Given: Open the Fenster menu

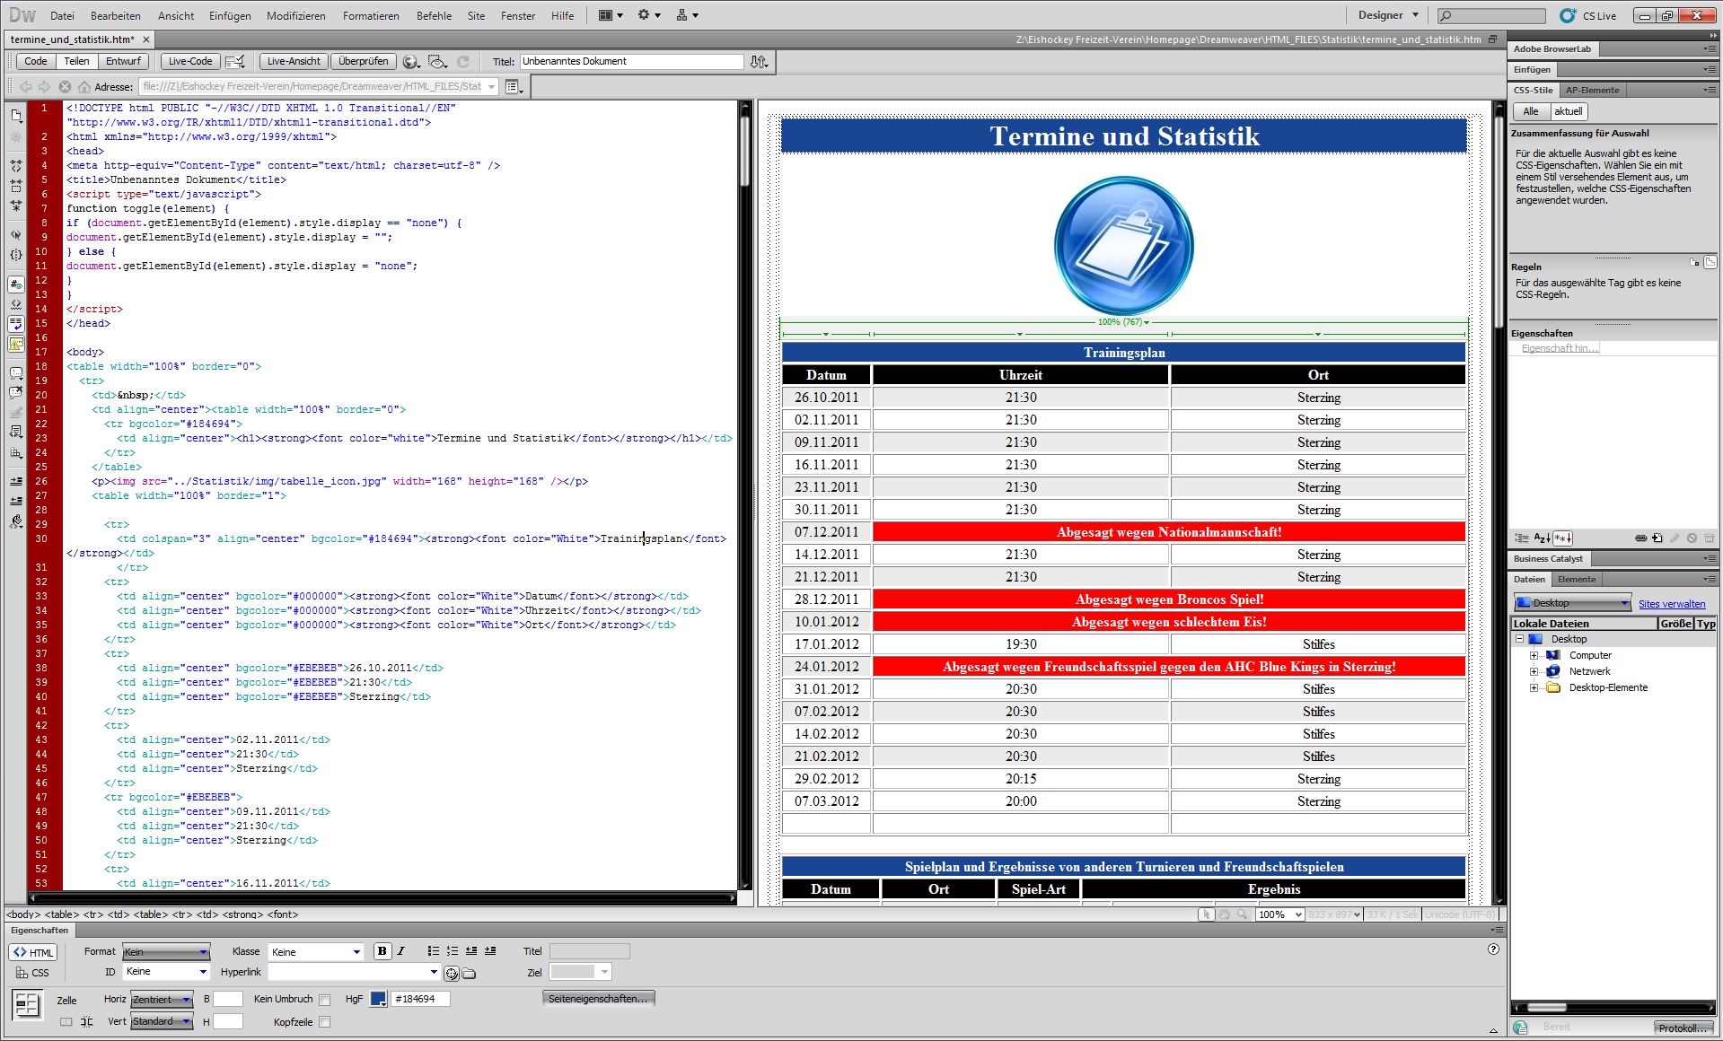Looking at the screenshot, I should [518, 16].
